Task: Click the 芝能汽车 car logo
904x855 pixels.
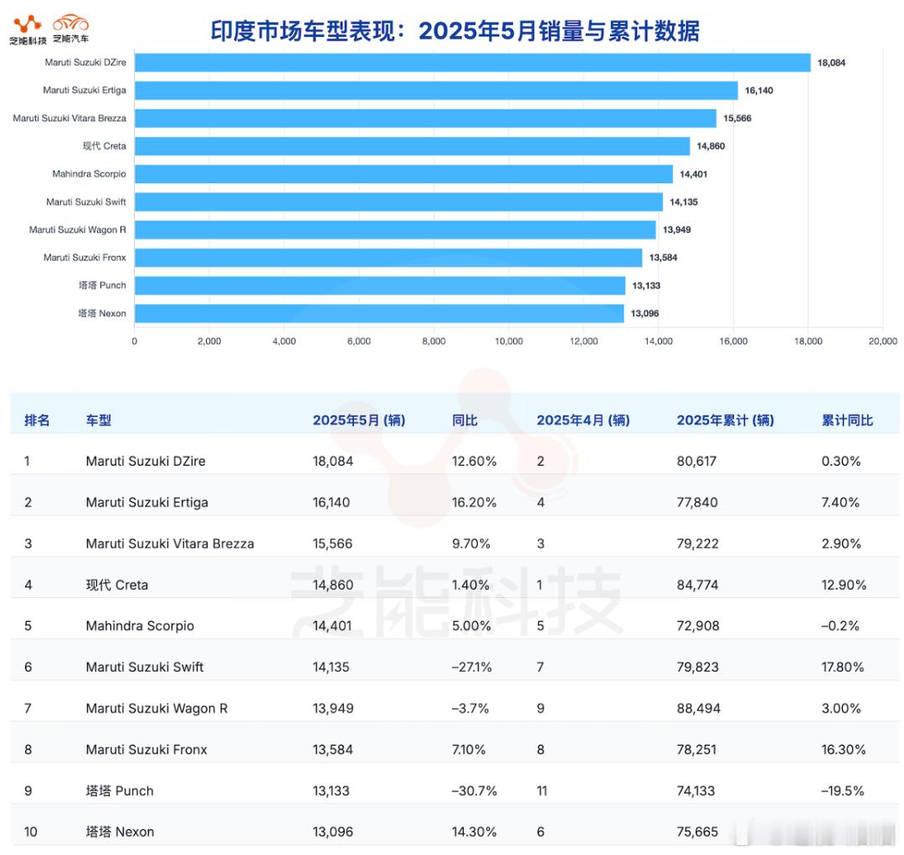Action: (x=71, y=28)
